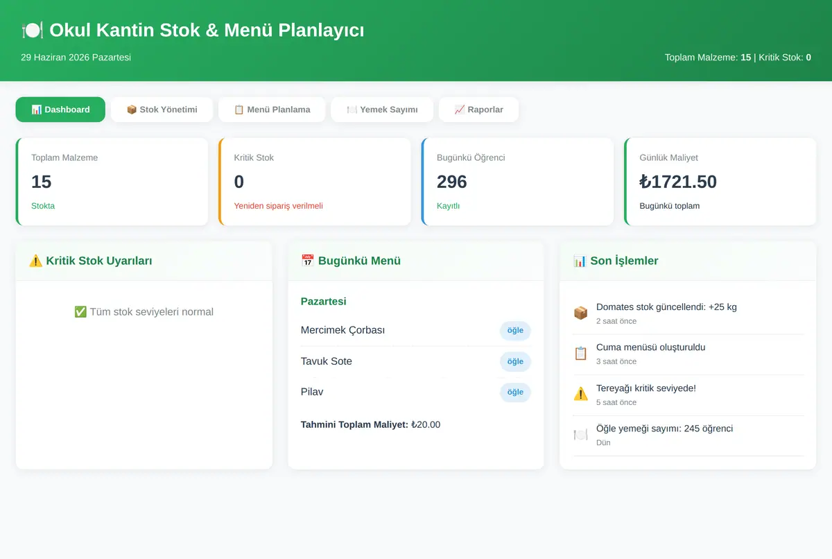832x559 pixels.
Task: Click the Pilav menu item
Action: pyautogui.click(x=416, y=392)
